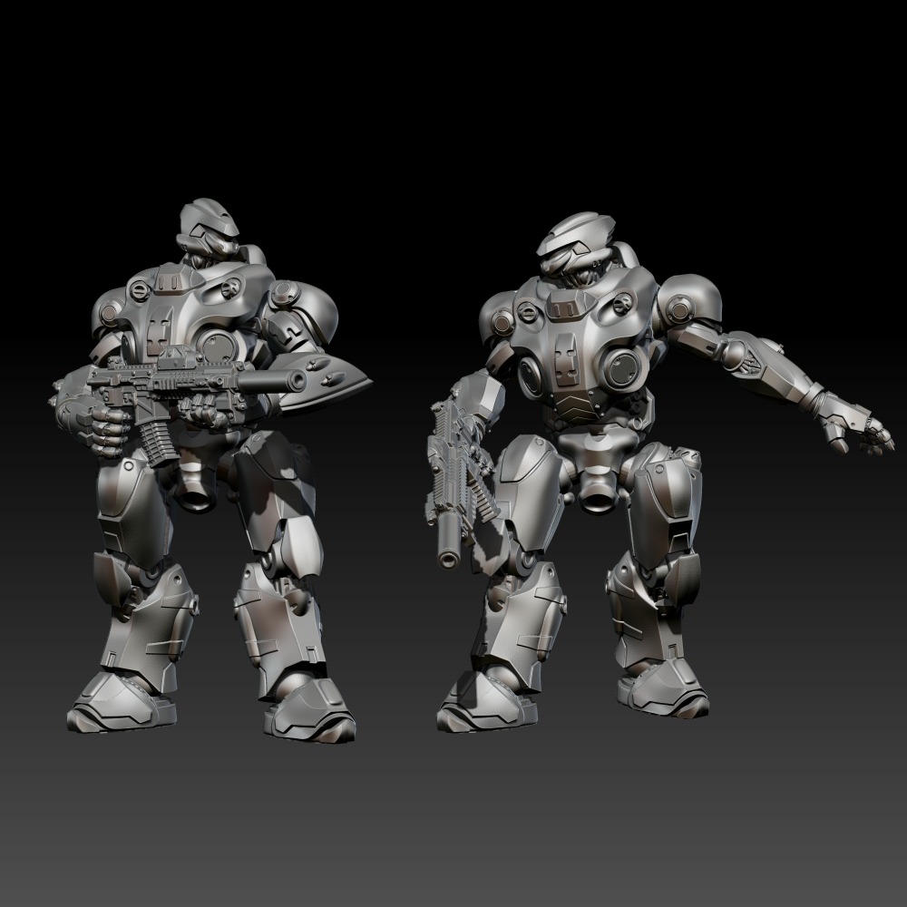This screenshot has height=907, width=907.
Task: Select the right armored figure with outstretched arm
Action: coord(659,472)
